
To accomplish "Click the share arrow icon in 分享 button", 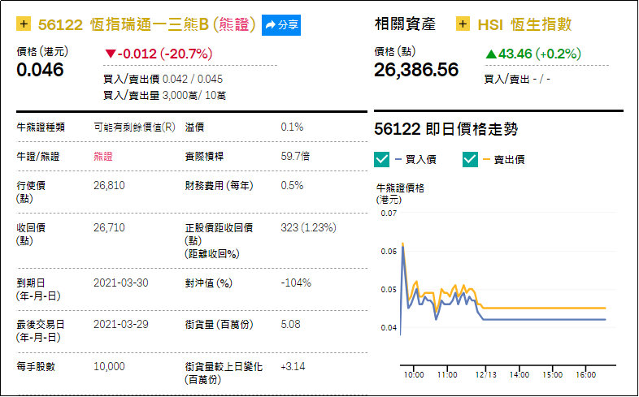I will click(x=270, y=25).
